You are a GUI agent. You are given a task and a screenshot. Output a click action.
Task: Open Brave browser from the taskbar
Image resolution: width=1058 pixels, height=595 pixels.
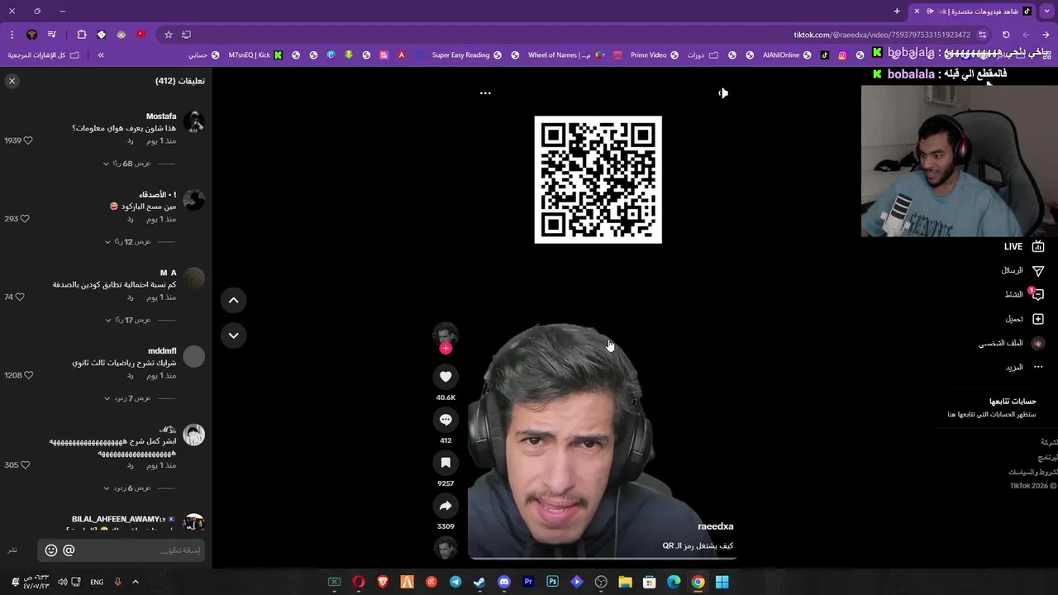383,582
